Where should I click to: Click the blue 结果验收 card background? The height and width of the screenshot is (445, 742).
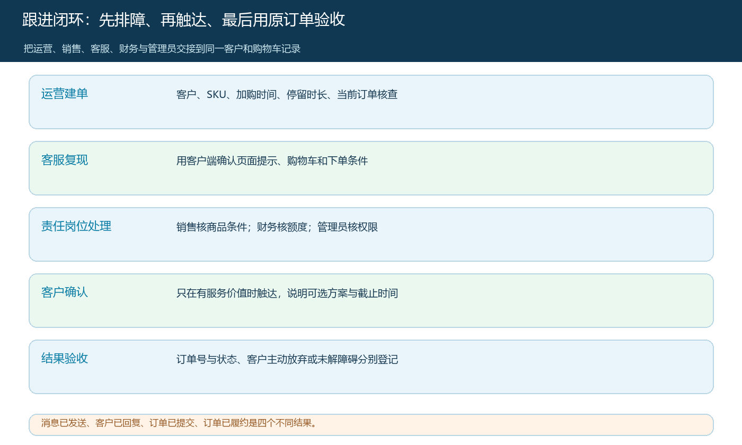371,367
